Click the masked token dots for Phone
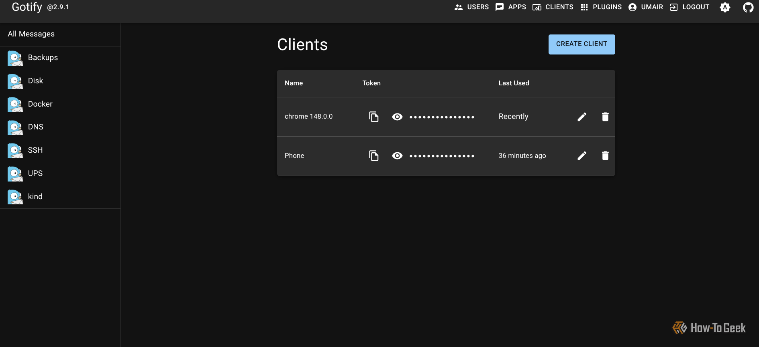 tap(442, 156)
